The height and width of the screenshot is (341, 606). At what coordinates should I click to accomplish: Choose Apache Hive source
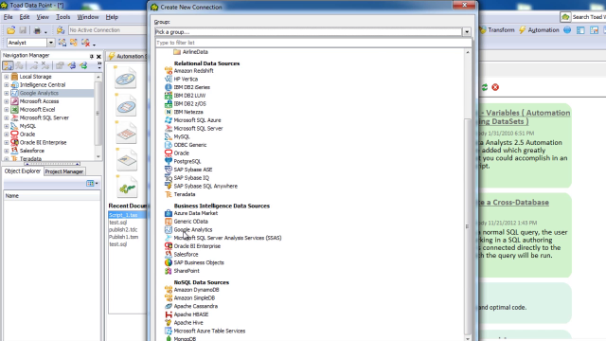[188, 323]
